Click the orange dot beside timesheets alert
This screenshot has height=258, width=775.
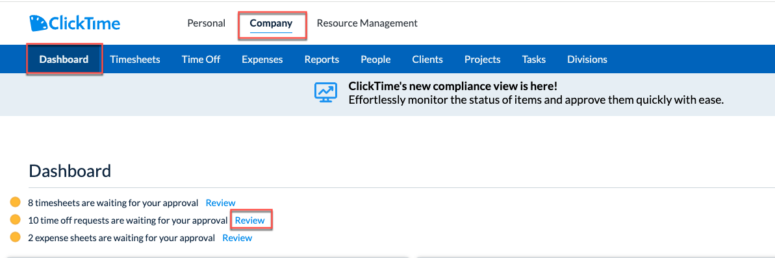[x=16, y=202]
